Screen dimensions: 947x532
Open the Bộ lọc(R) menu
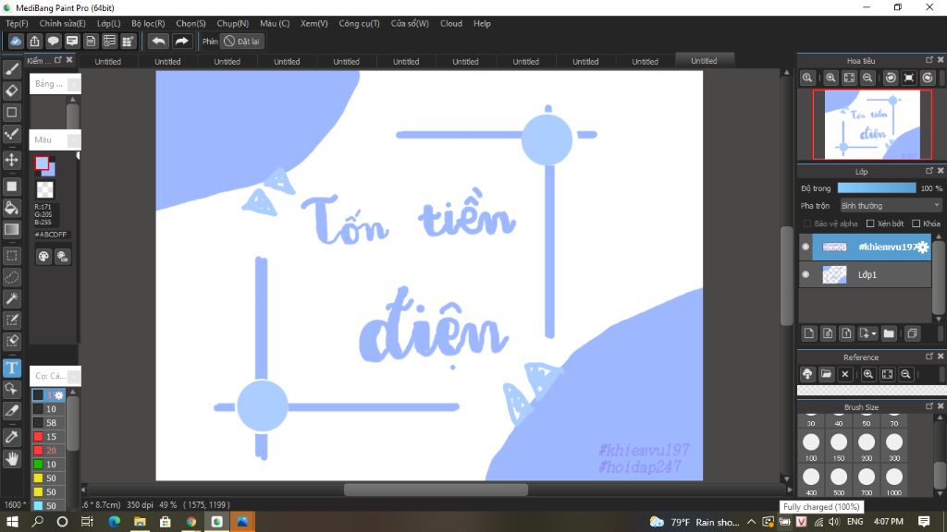point(148,23)
